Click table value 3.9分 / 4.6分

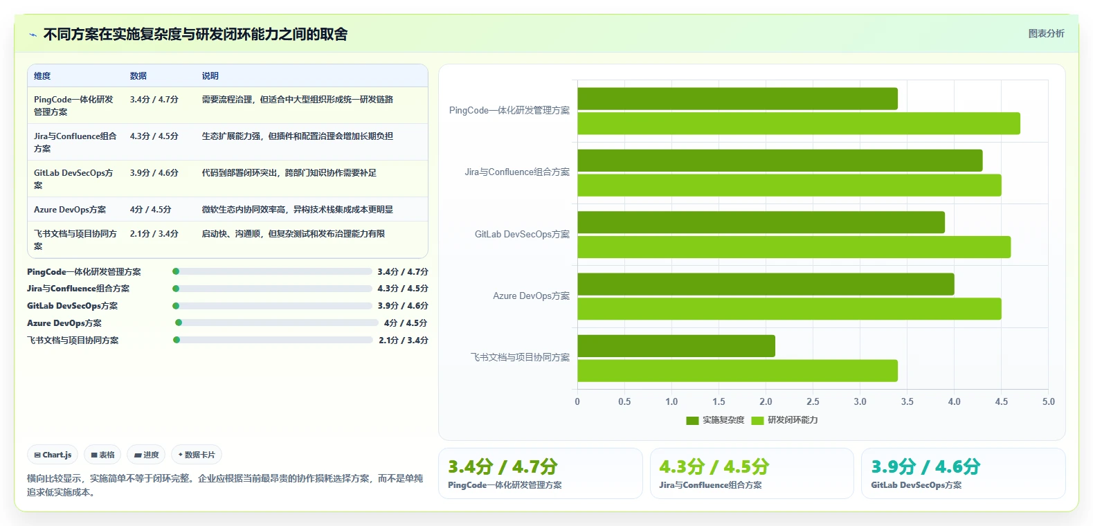click(x=154, y=173)
